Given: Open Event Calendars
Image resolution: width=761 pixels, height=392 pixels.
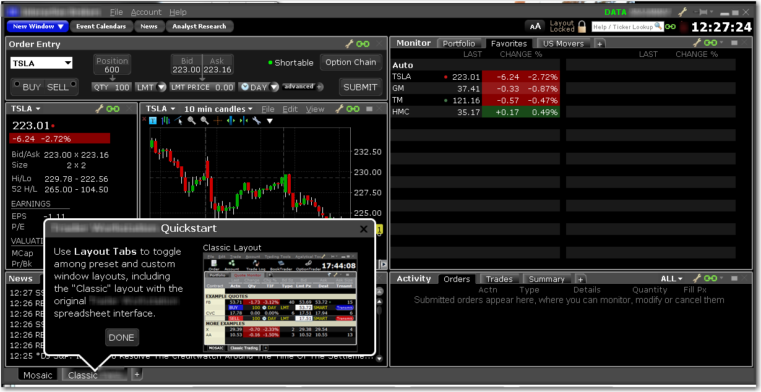Looking at the screenshot, I should [101, 26].
